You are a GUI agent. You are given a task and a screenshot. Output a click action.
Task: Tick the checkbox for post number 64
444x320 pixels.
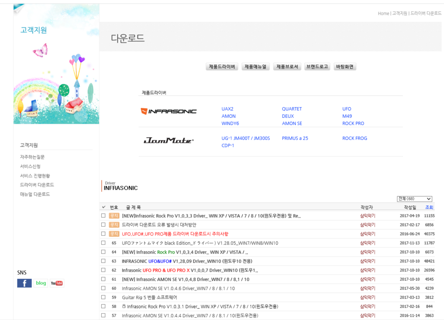103,252
